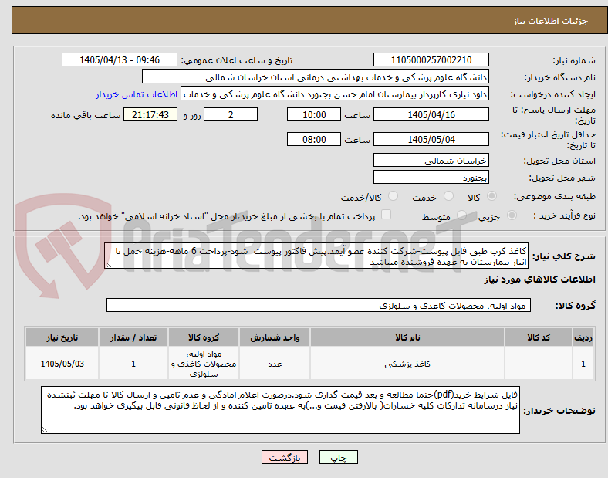The height and width of the screenshot is (478, 608).
Task: Click the need number field 1105000257002210
Action: pos(431,60)
